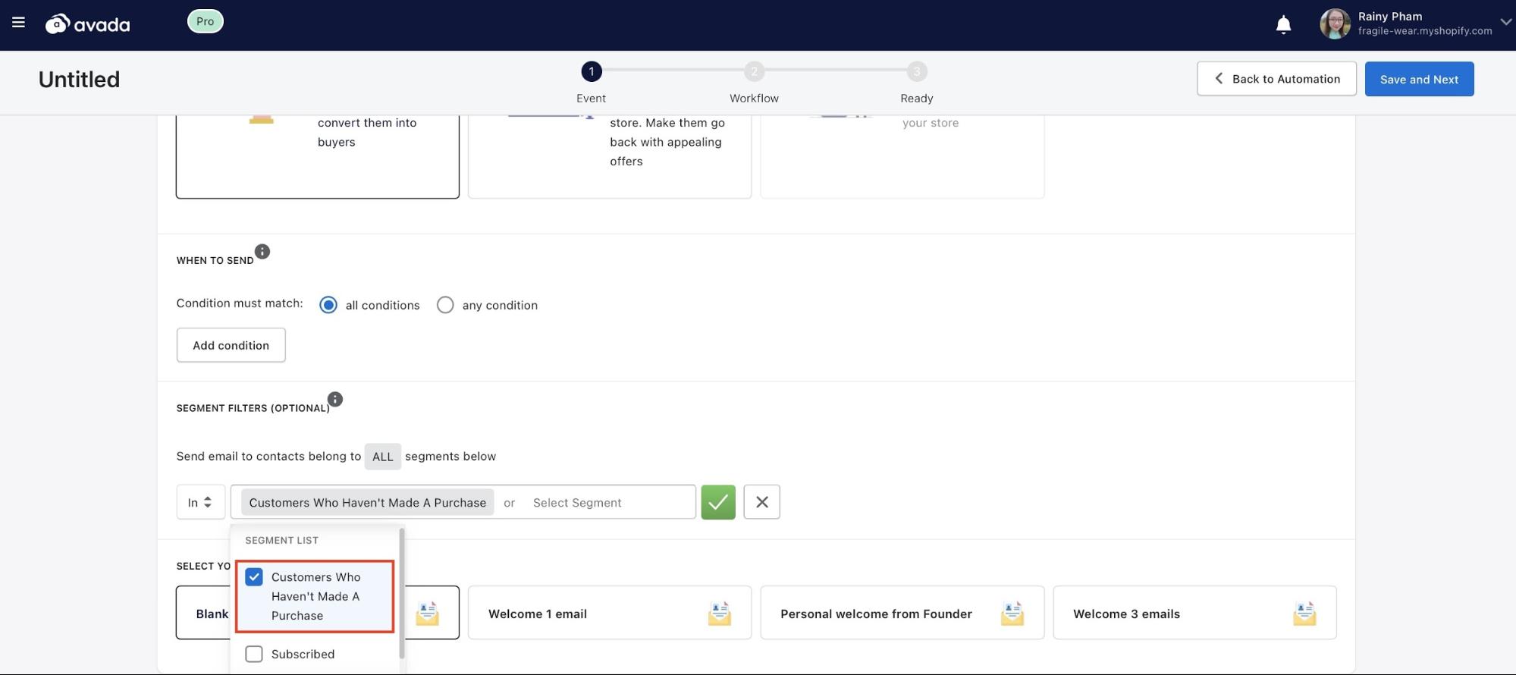This screenshot has height=675, width=1516.
Task: Click the Avada logo
Action: coord(87,24)
